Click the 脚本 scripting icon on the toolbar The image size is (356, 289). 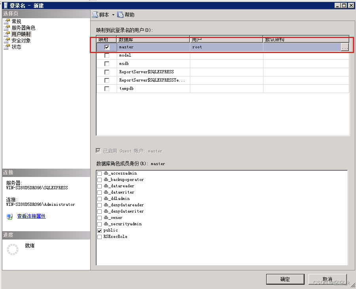click(96, 15)
